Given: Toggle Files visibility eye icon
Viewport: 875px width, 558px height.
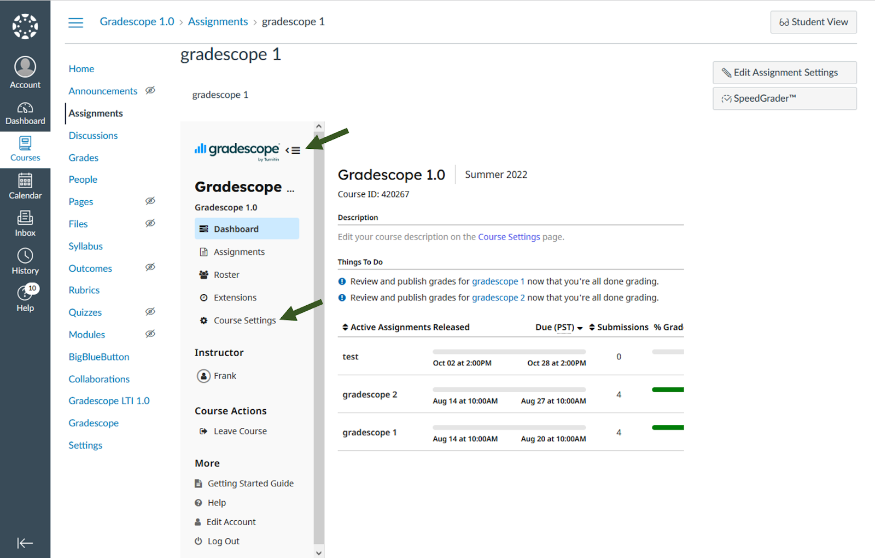Looking at the screenshot, I should [x=150, y=223].
